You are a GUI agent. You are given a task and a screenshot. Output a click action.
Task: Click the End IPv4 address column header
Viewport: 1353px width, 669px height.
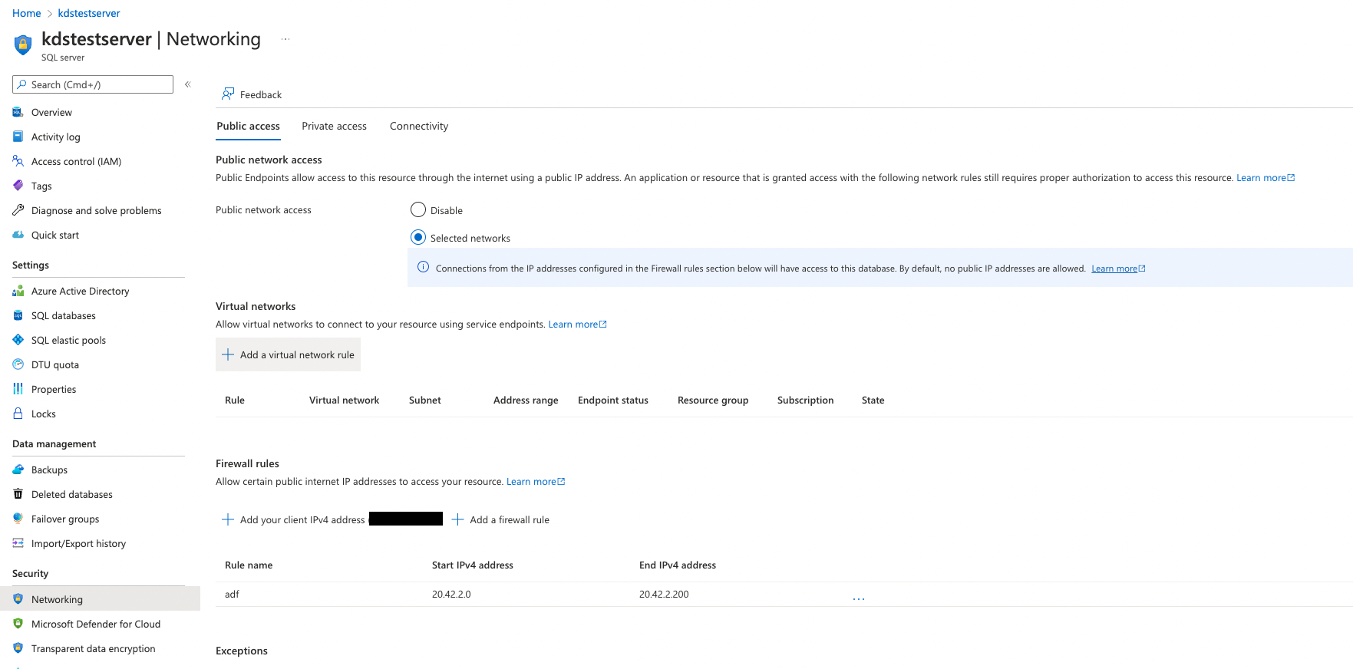point(678,565)
